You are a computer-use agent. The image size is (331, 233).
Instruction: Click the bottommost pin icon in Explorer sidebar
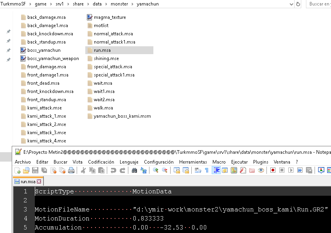(9, 60)
